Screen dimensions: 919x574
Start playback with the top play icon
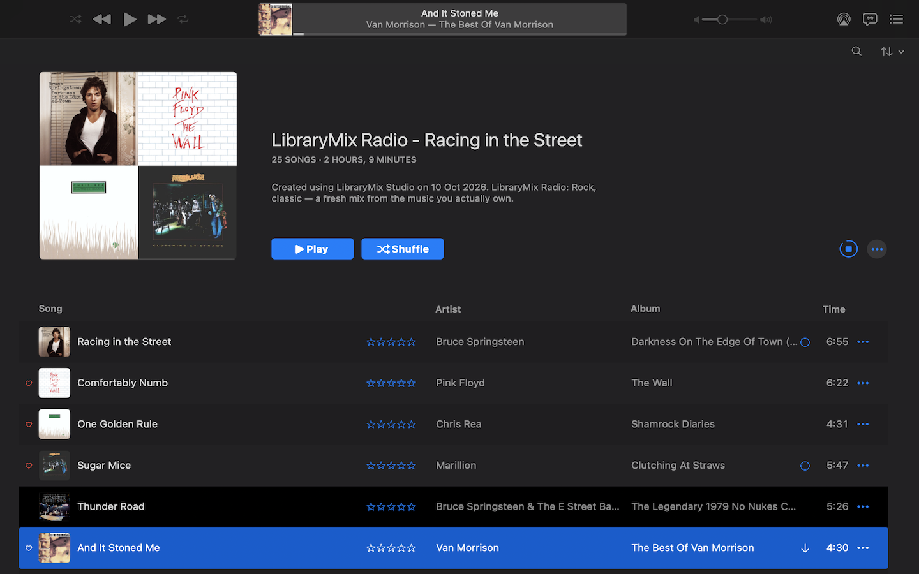(x=130, y=19)
